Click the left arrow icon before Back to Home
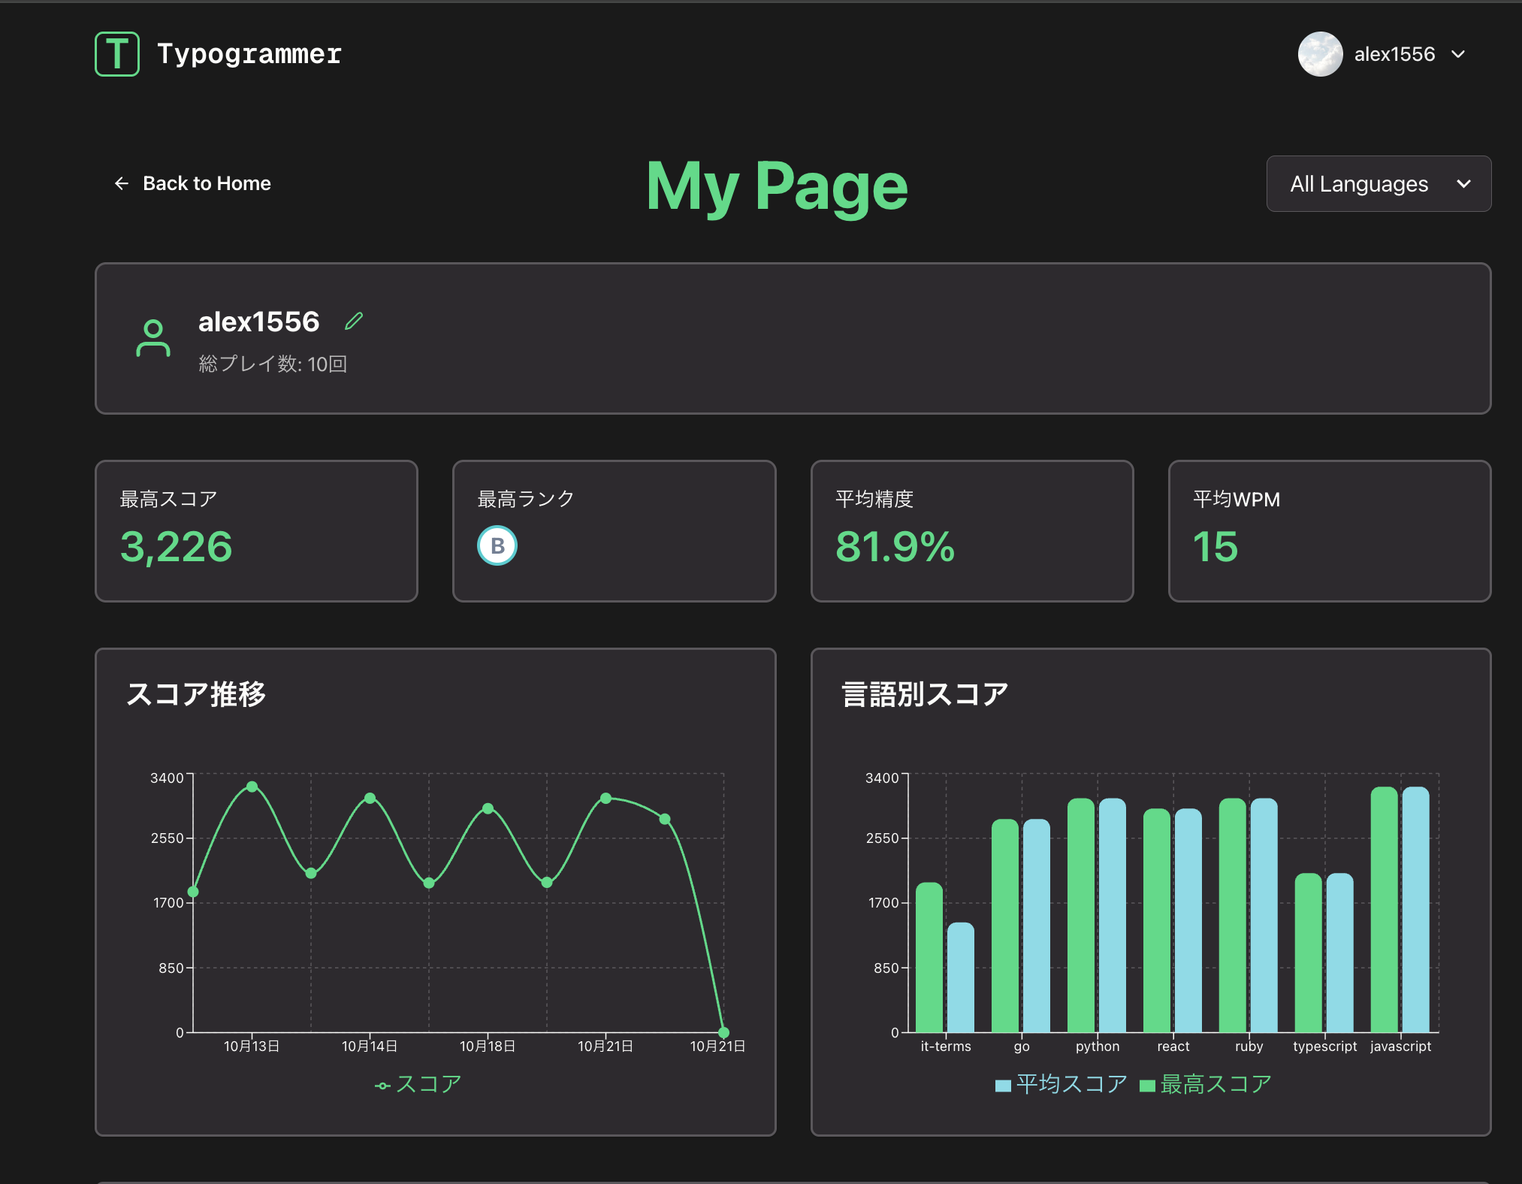Image resolution: width=1522 pixels, height=1184 pixels. (122, 183)
